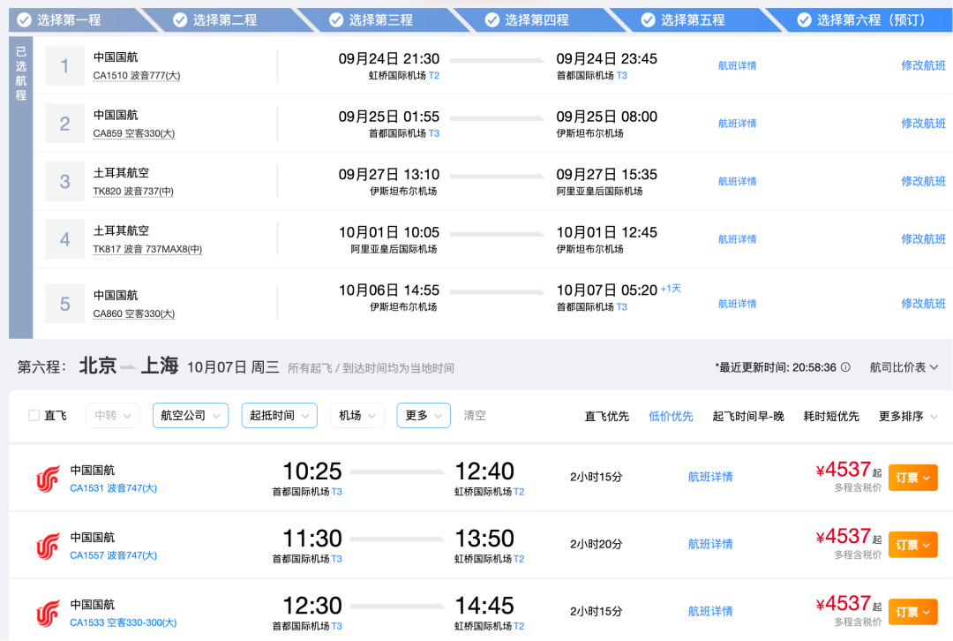This screenshot has width=953, height=641.
Task: Open 订票 dropdown for flight CA1531
Action: coord(913,478)
